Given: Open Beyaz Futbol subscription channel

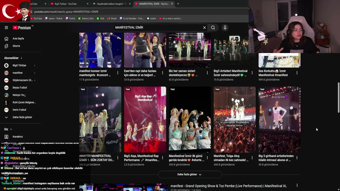Looking at the screenshot, I should coord(20,88).
